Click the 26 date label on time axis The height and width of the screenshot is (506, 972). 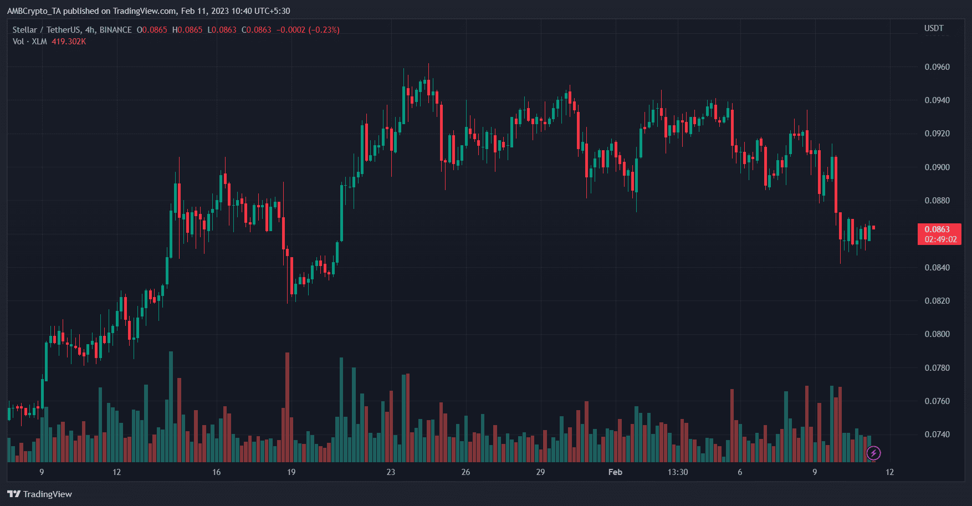point(465,472)
